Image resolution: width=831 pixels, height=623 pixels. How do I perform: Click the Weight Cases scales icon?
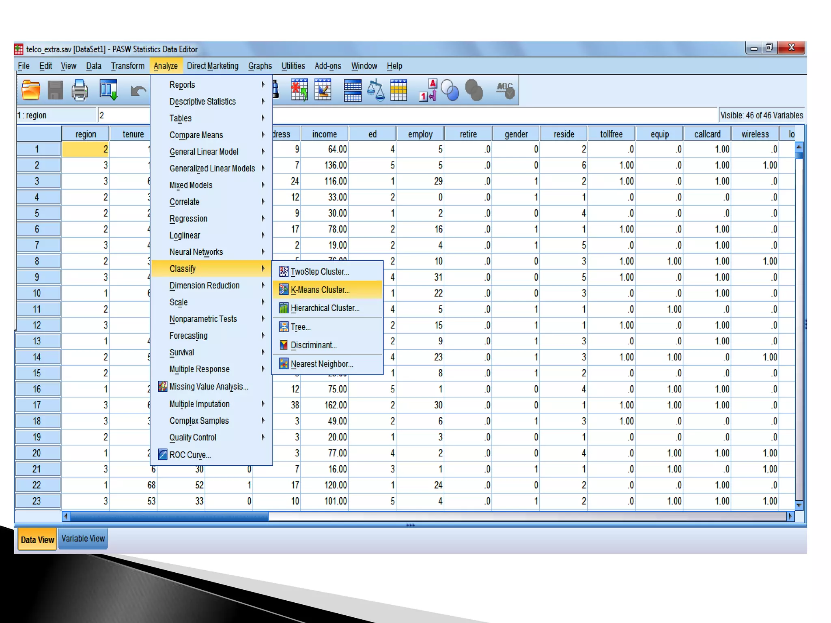tap(375, 90)
